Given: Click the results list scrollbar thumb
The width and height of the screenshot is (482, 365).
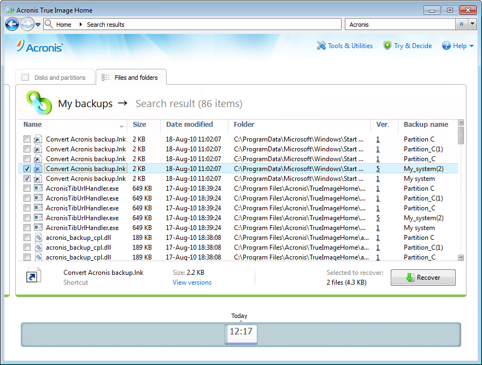Looking at the screenshot, I should 461,135.
